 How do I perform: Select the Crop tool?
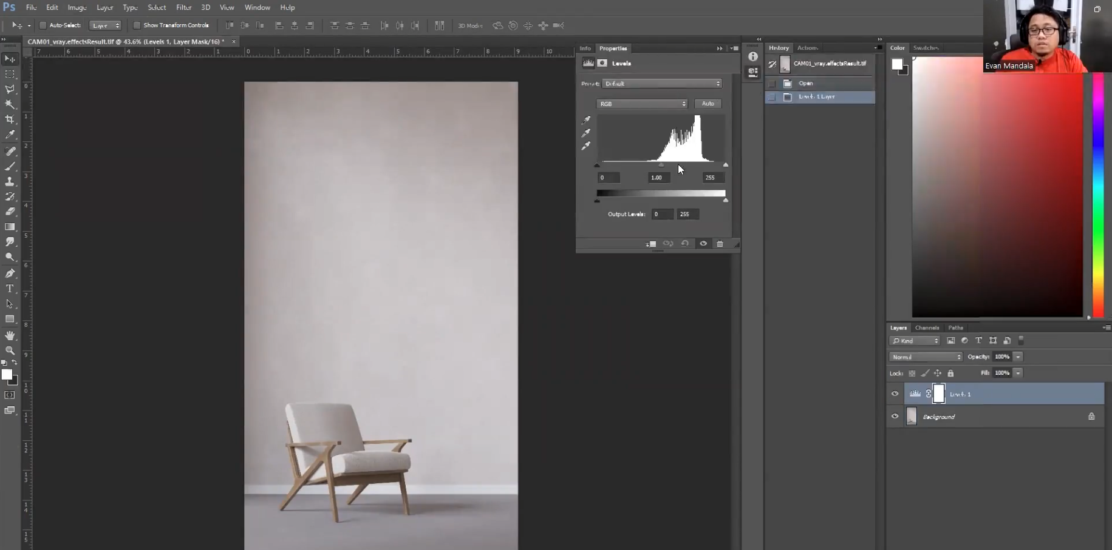pos(10,119)
